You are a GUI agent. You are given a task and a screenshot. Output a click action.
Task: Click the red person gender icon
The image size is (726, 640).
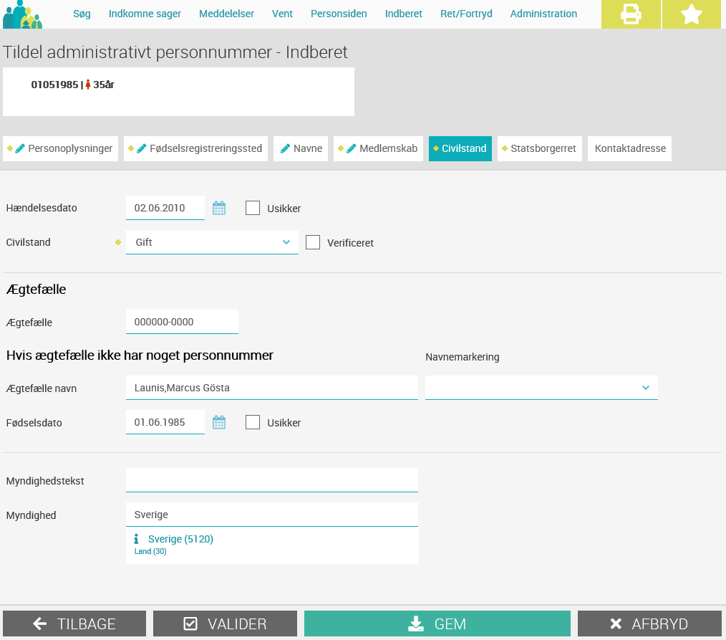pyautogui.click(x=87, y=85)
